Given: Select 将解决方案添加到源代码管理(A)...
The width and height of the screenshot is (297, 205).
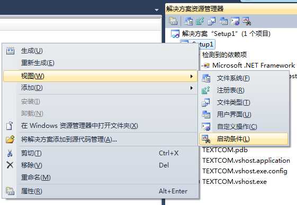Looking at the screenshot, I should click(x=100, y=139).
